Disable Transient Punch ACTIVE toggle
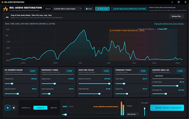This screenshot has width=189, height=119. coord(143,71)
